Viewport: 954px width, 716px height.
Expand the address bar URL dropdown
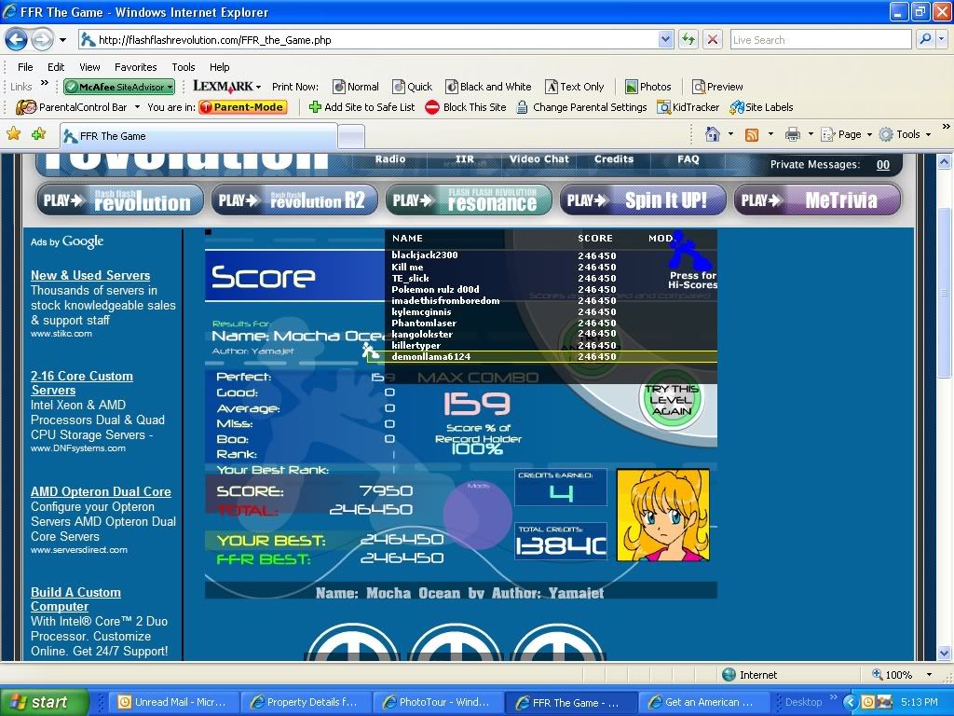pyautogui.click(x=665, y=39)
